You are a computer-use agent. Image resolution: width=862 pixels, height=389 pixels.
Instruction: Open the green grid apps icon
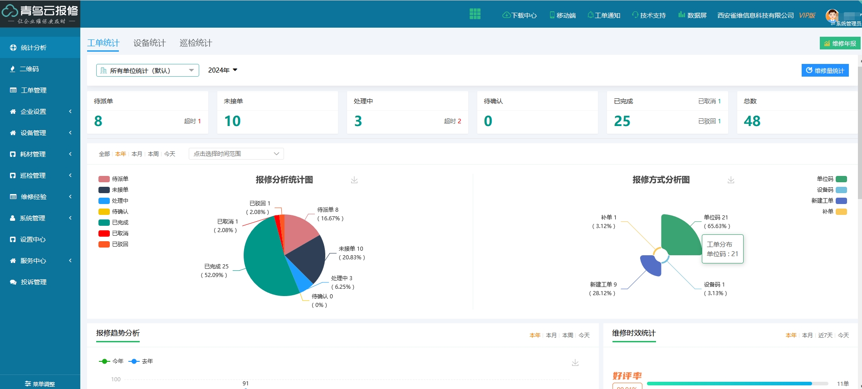[x=475, y=14]
